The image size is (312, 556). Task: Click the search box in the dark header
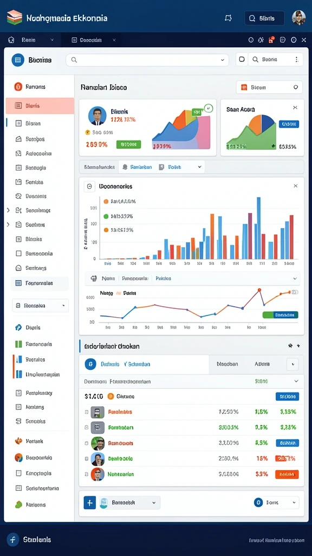pyautogui.click(x=264, y=18)
